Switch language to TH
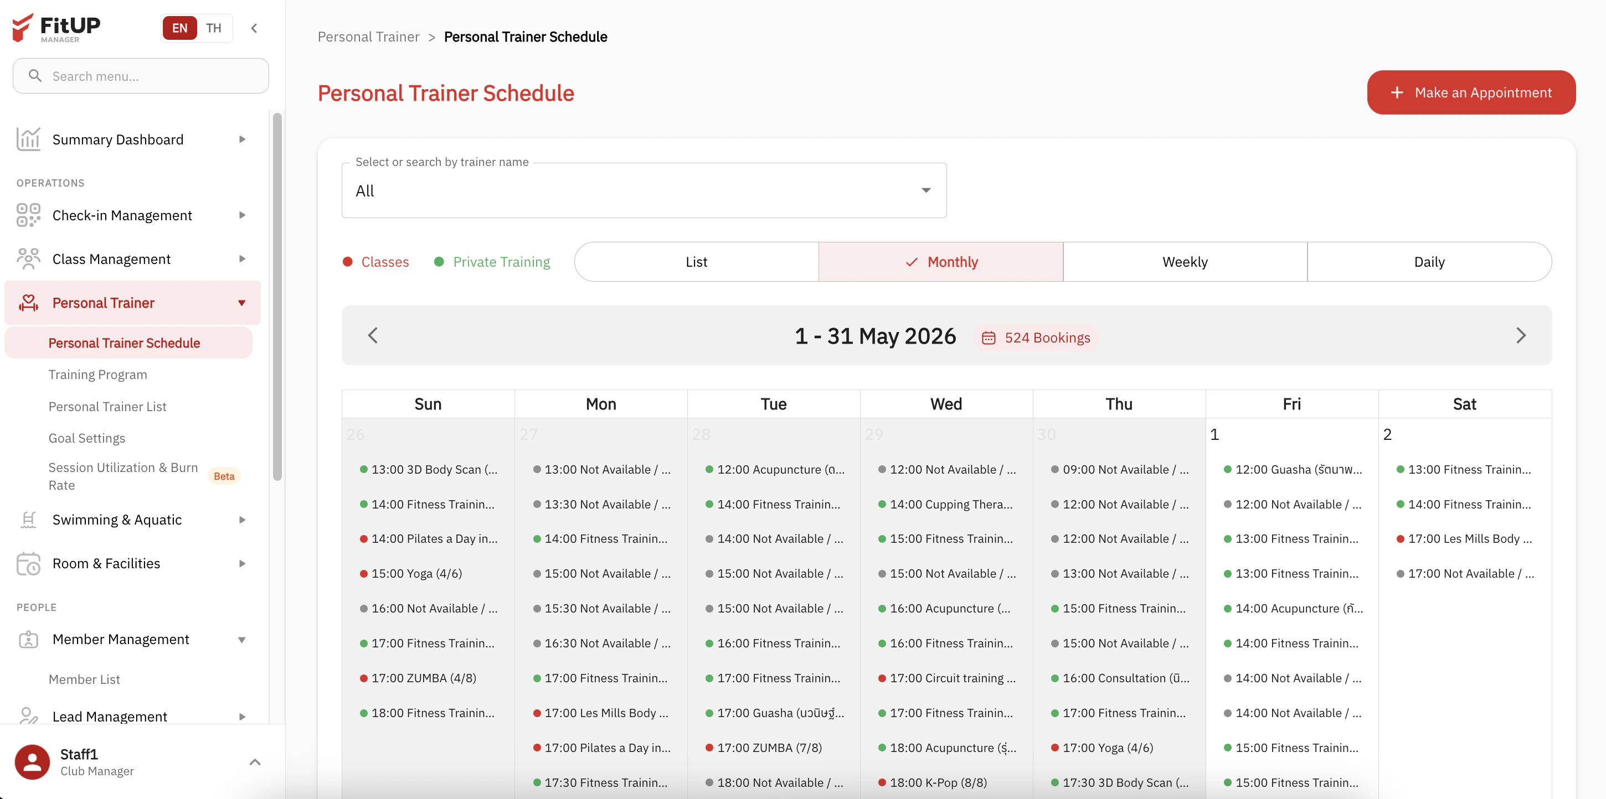1606x799 pixels. (214, 28)
